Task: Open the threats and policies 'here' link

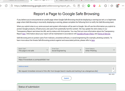Action: point(93,40)
